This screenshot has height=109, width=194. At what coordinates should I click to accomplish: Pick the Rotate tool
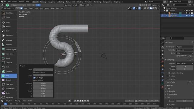9,27
